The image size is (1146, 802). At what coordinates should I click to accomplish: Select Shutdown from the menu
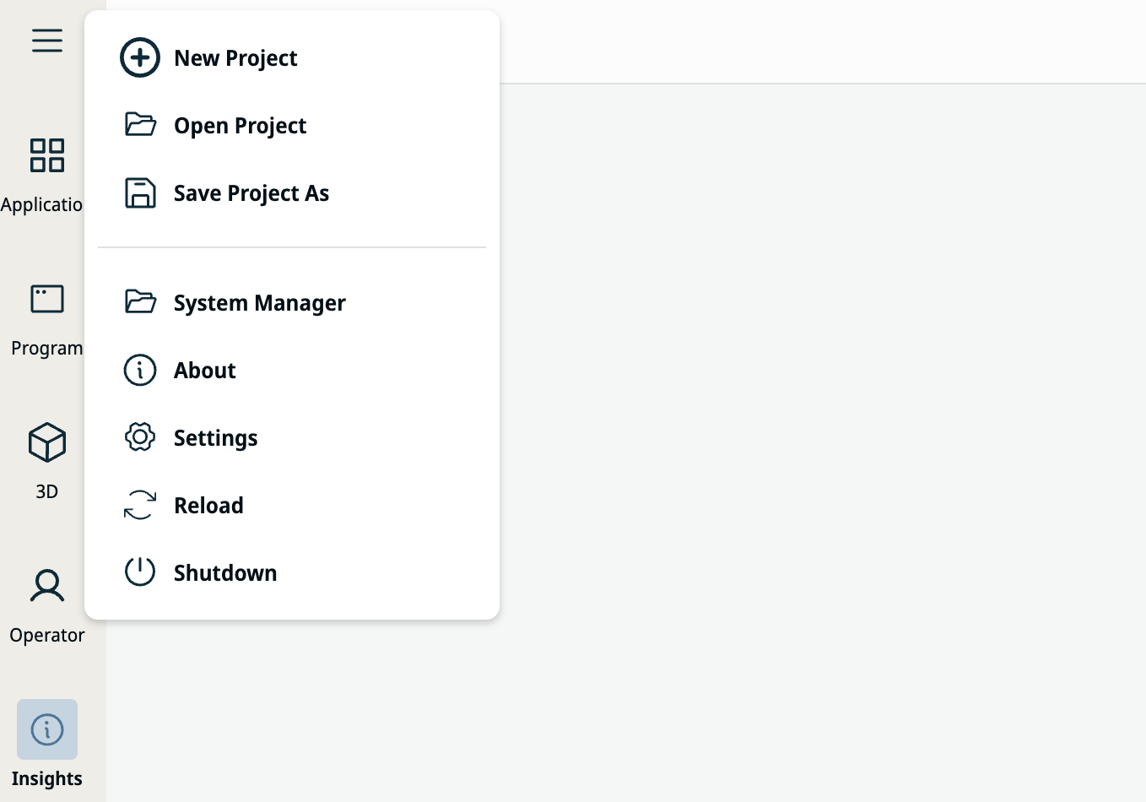225,573
